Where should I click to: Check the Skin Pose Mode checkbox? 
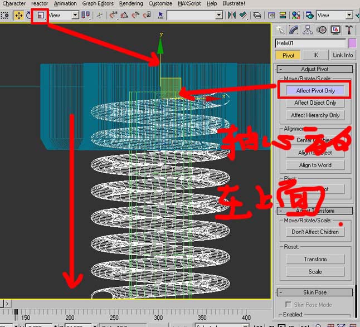[288, 305]
